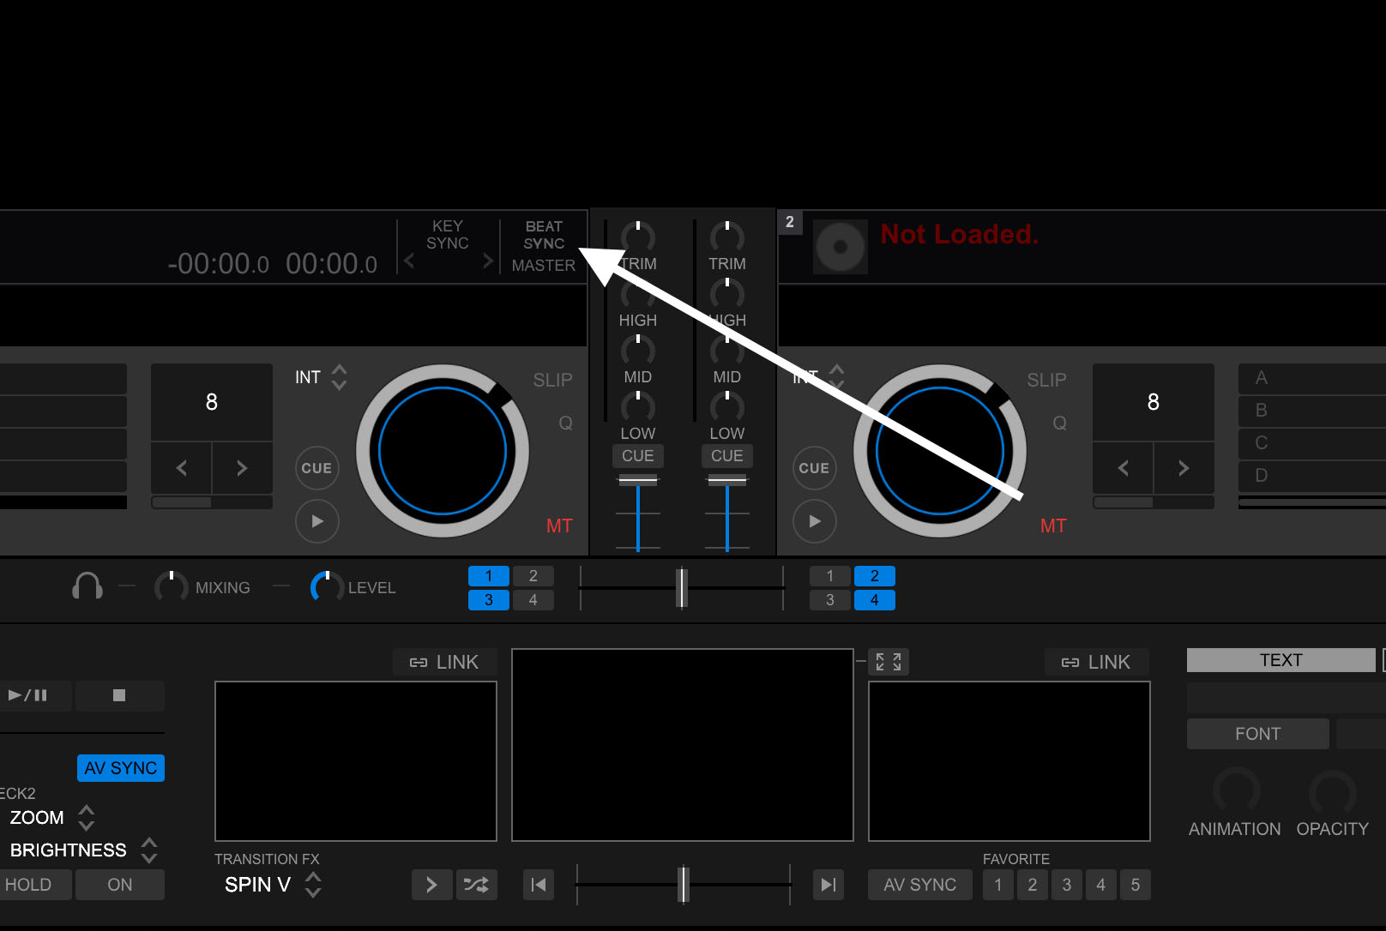Click the shuffle transition icon
The width and height of the screenshot is (1386, 931).
coord(476,885)
